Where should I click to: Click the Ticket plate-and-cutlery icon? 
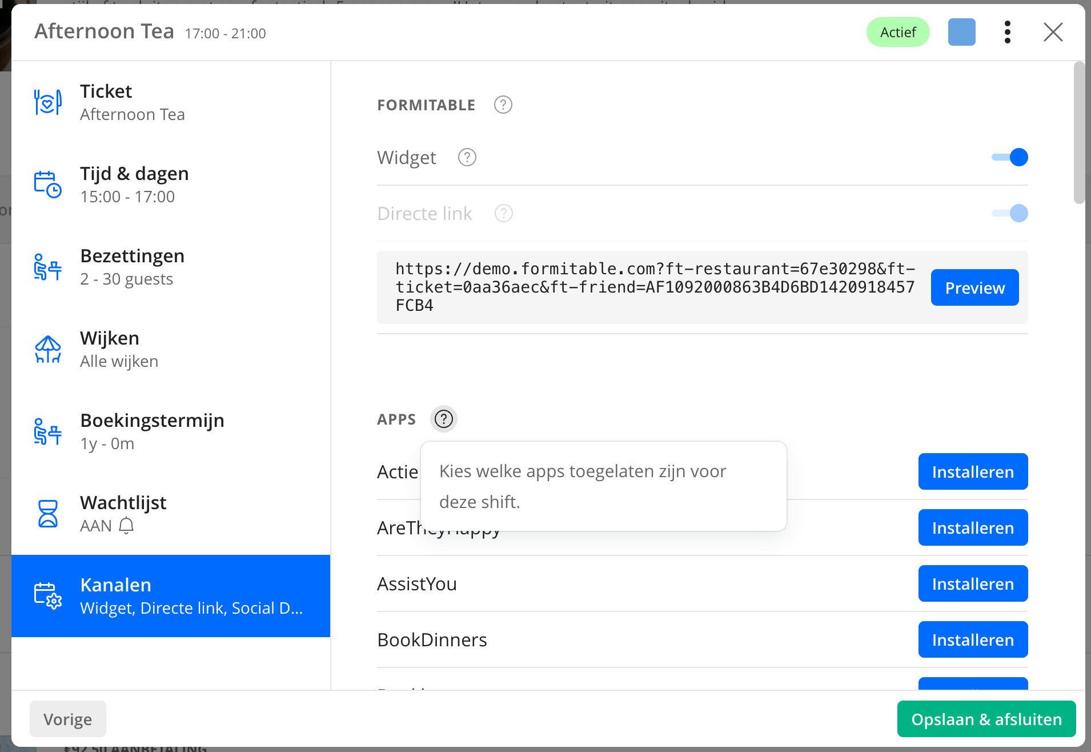tap(48, 102)
